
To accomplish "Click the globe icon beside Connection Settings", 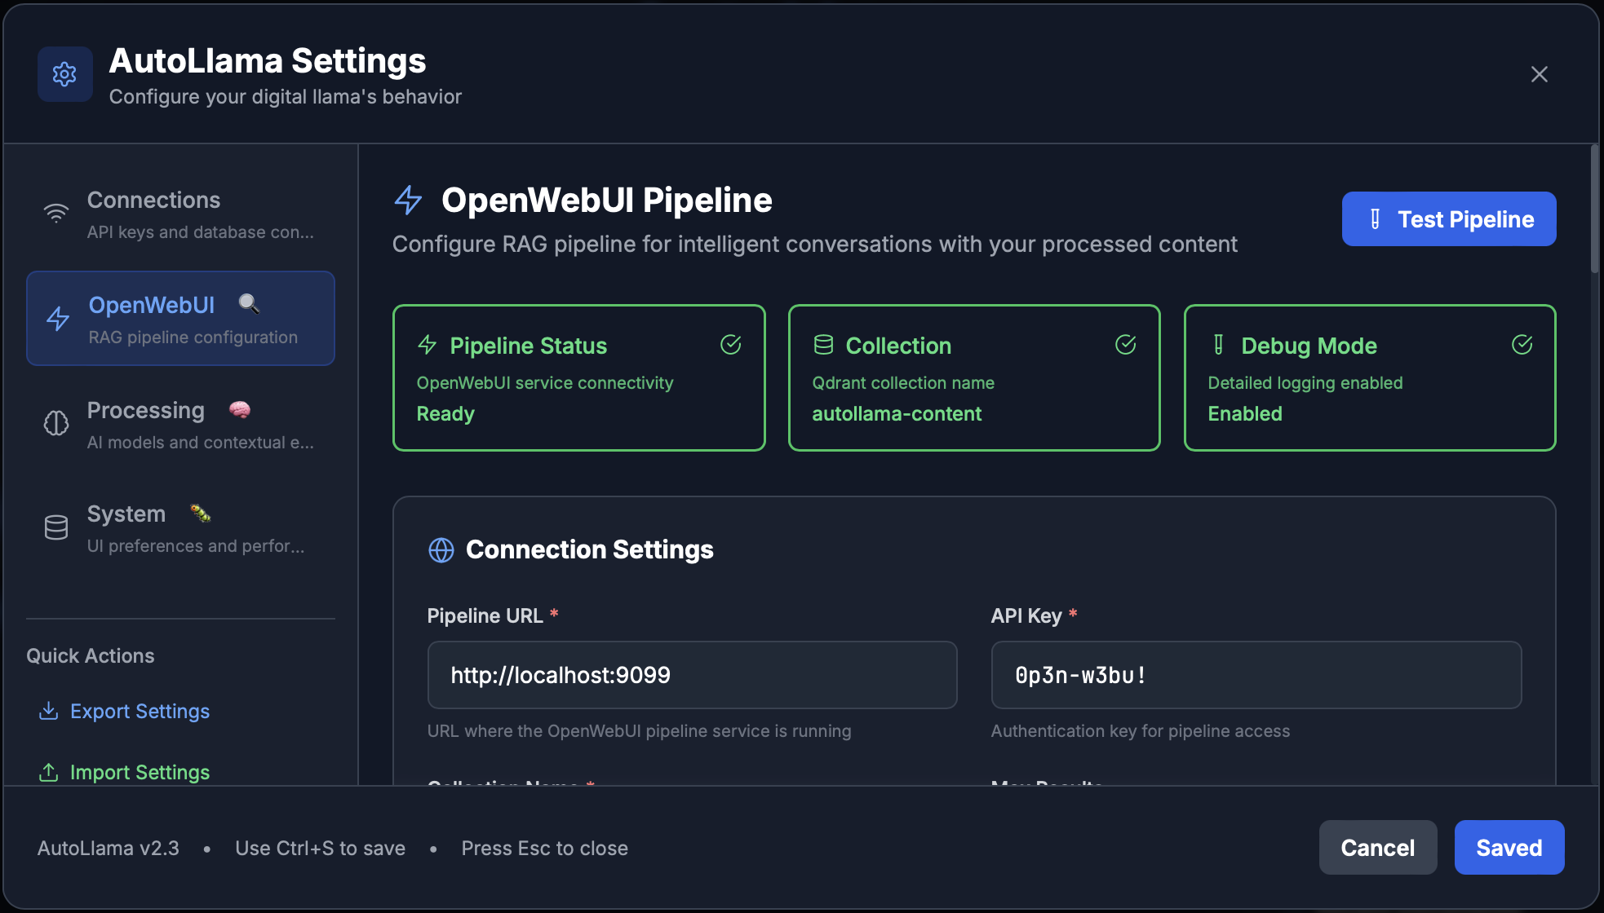I will pyautogui.click(x=441, y=550).
